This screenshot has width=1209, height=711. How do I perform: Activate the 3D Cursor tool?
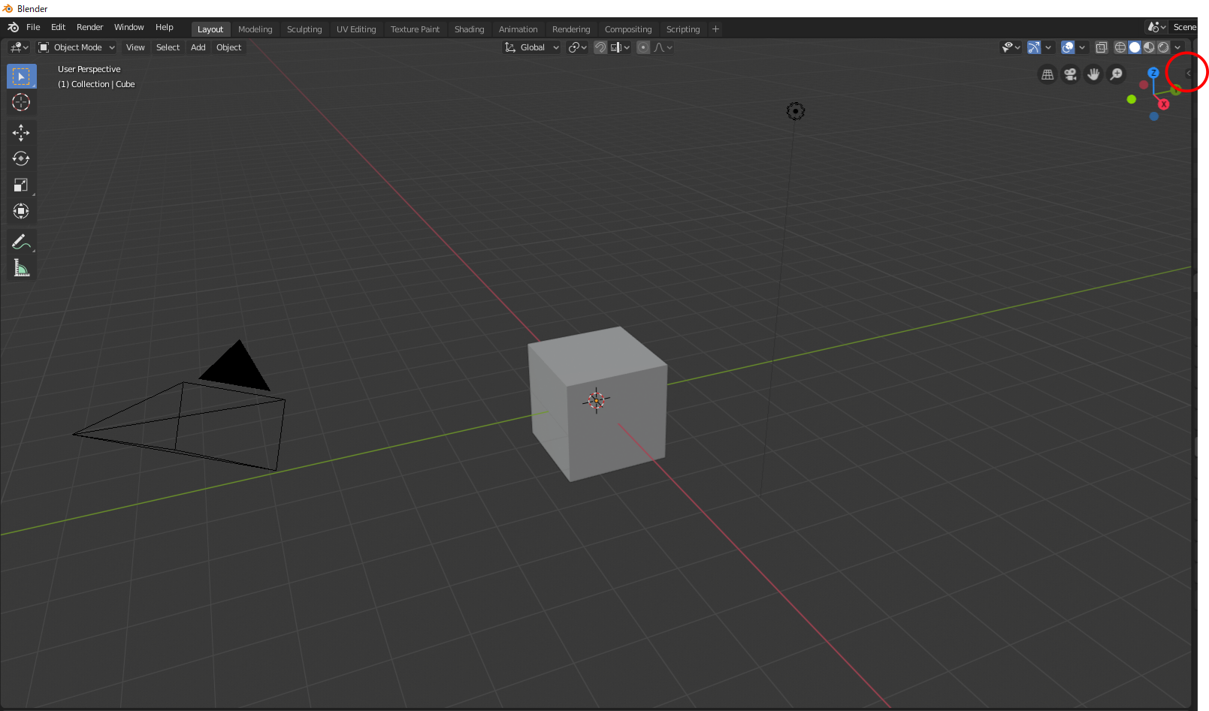(21, 102)
